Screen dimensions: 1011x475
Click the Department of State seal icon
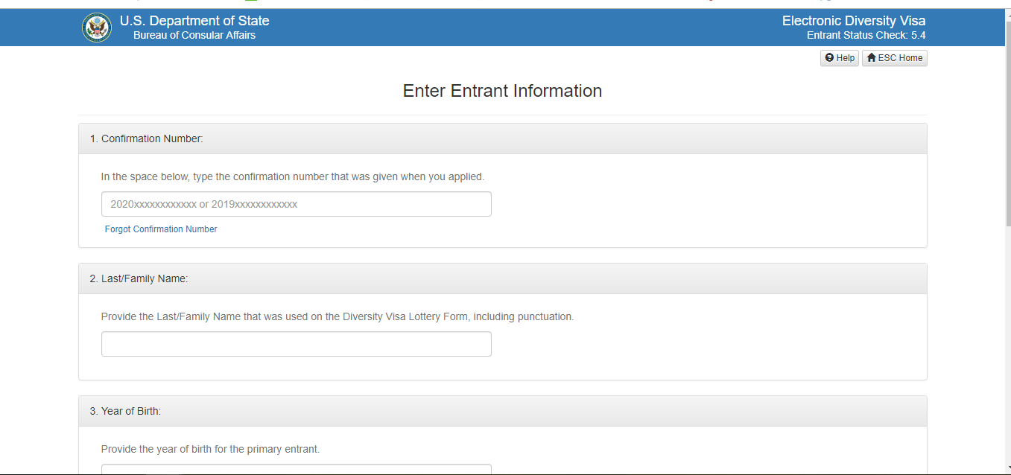click(97, 28)
